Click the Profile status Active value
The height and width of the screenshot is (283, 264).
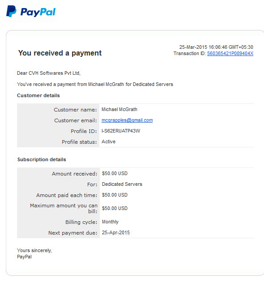pos(108,141)
